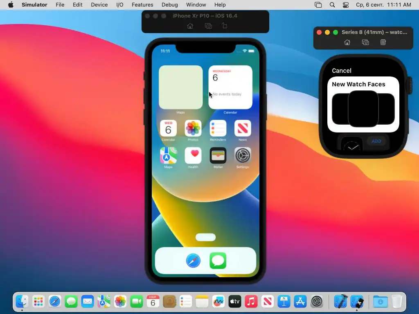Screen dimensions: 419x314
Task: Open Calendar app on iPhone home screen
Action: [168, 128]
